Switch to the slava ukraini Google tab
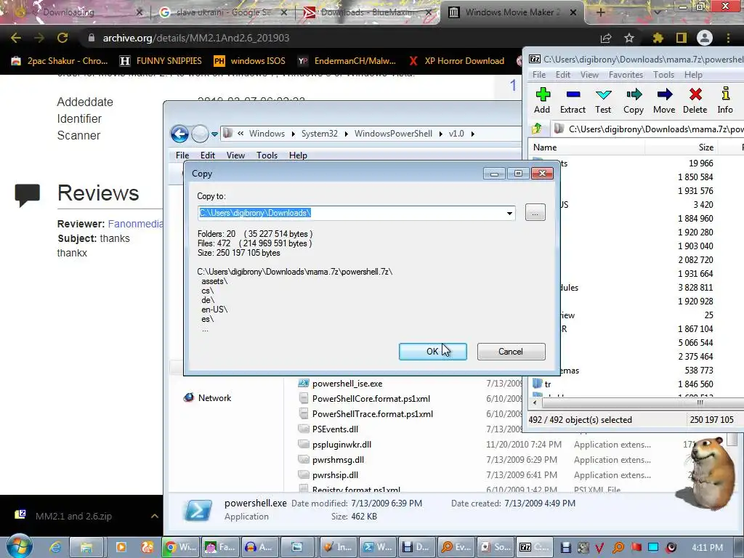This screenshot has height=558, width=744. coord(223,12)
